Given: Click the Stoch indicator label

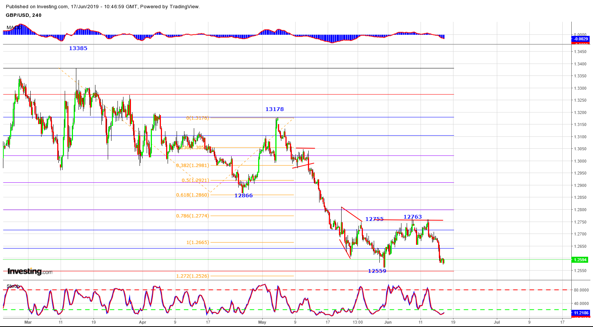Looking at the screenshot, I should [13, 286].
